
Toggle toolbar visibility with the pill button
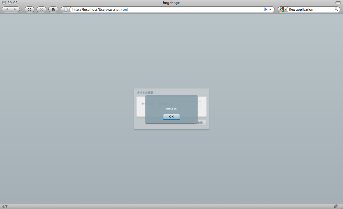coord(338,3)
